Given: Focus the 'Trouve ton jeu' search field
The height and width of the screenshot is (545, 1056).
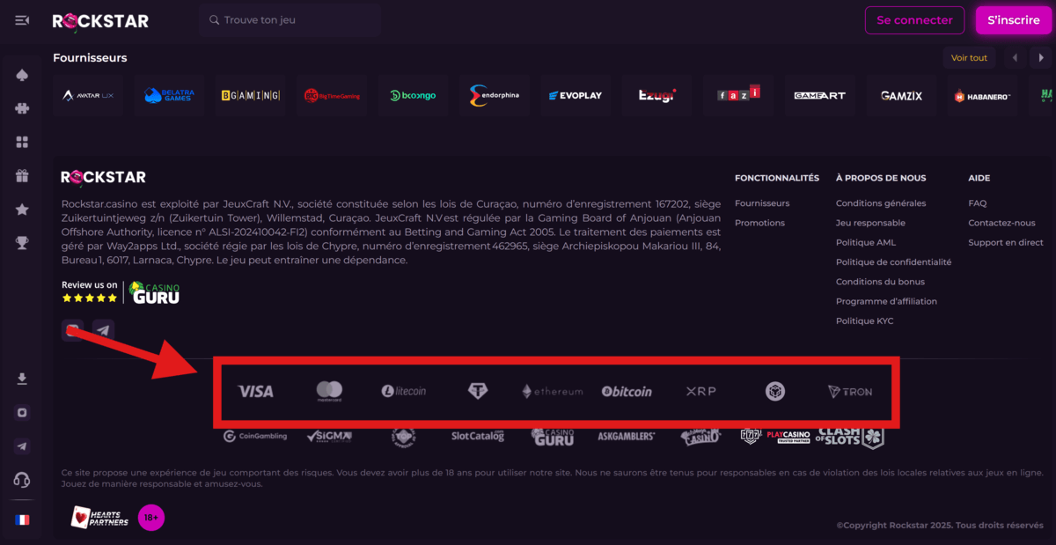Looking at the screenshot, I should [290, 20].
